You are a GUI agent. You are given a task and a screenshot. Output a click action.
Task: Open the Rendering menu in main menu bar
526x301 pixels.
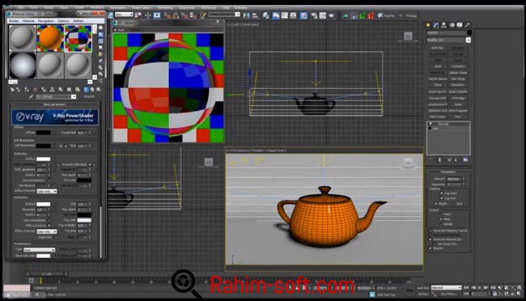tap(165, 7)
